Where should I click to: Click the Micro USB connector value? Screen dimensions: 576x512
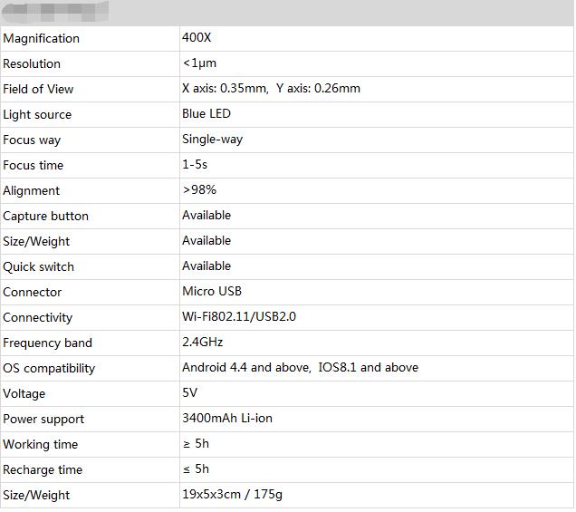coord(212,292)
